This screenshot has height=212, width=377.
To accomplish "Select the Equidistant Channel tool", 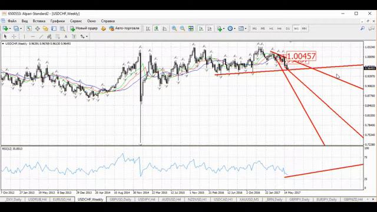I will click(x=49, y=37).
